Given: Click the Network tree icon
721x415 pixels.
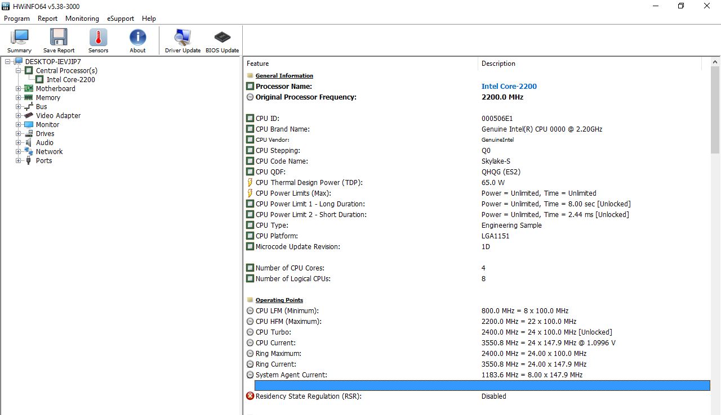Looking at the screenshot, I should coord(29,151).
